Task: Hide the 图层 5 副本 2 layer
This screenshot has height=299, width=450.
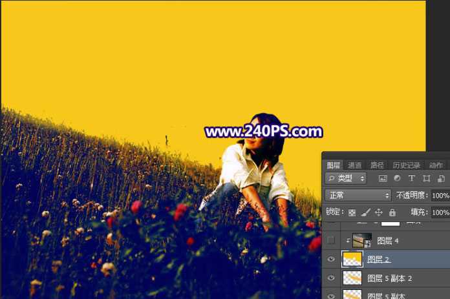Action: [x=331, y=278]
